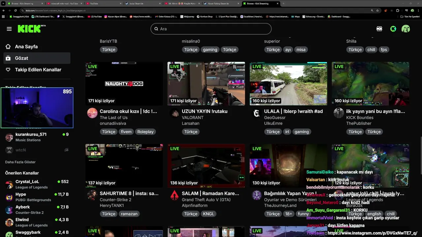Click the floating mini player showing 895
Screen dimensions: 422x237
point(37,108)
